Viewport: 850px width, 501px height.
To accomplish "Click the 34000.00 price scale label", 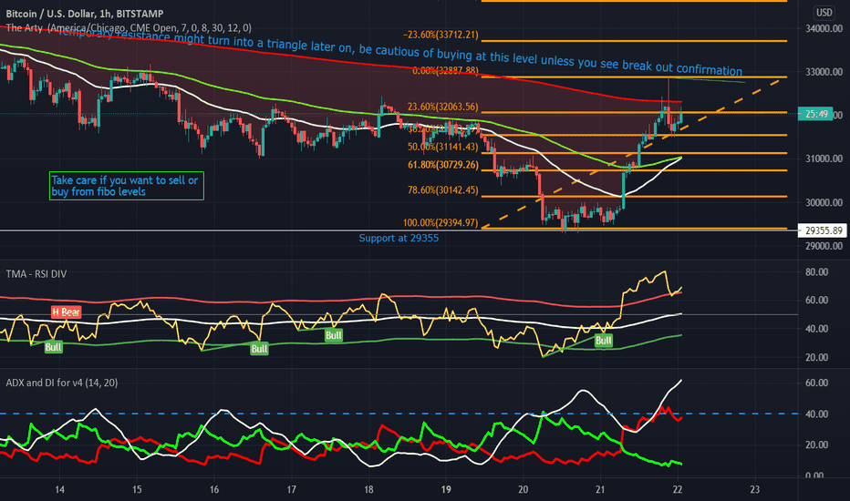I will tap(824, 28).
